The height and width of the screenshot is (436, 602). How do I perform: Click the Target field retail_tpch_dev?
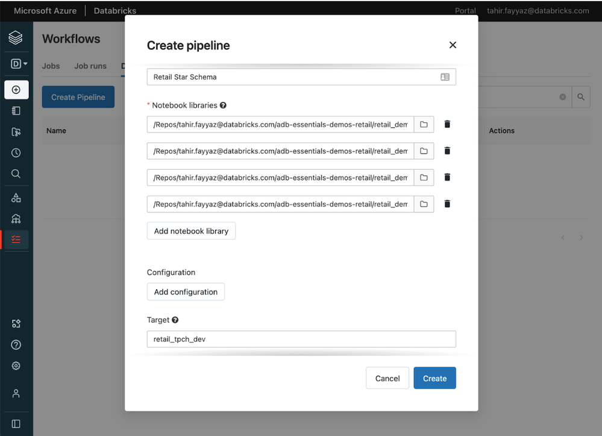coord(301,339)
